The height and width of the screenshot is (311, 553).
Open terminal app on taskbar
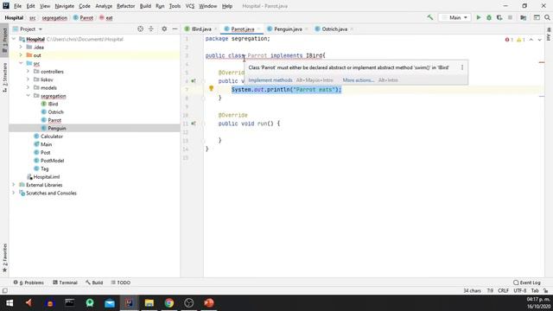coord(69,303)
